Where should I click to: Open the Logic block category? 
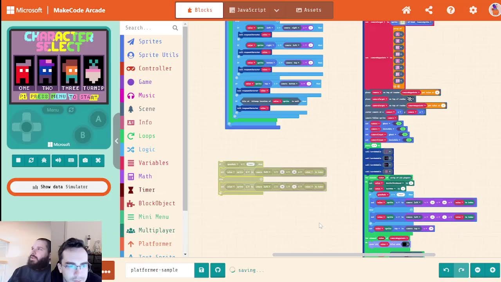tap(151, 150)
